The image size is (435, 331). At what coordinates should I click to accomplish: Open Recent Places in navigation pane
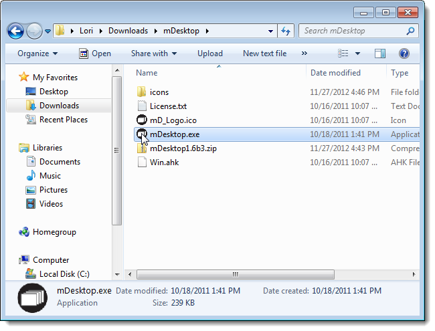[x=64, y=120]
